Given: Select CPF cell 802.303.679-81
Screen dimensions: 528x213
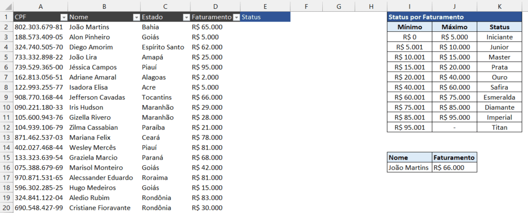Looking at the screenshot, I should pyautogui.click(x=41, y=27).
